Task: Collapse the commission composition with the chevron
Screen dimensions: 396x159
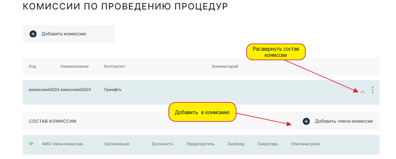Action: click(x=363, y=92)
